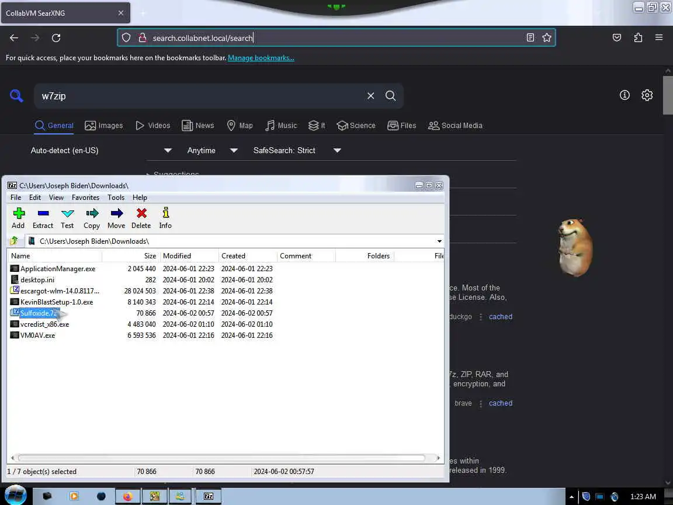Sort files by the Name column header
Screen dimensions: 673x505
point(54,256)
